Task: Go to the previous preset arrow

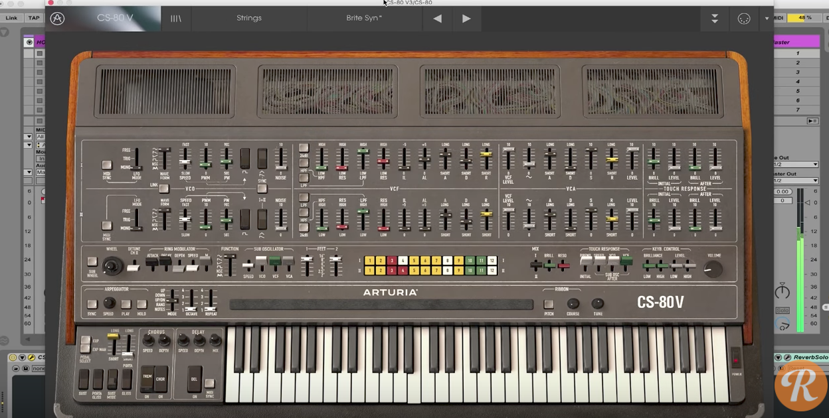Action: (437, 19)
